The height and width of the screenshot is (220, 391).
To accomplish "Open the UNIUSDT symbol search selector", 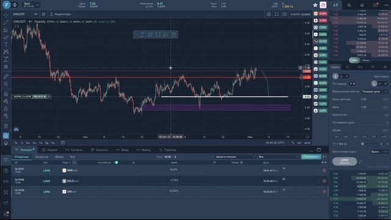I will pyautogui.click(x=19, y=14).
